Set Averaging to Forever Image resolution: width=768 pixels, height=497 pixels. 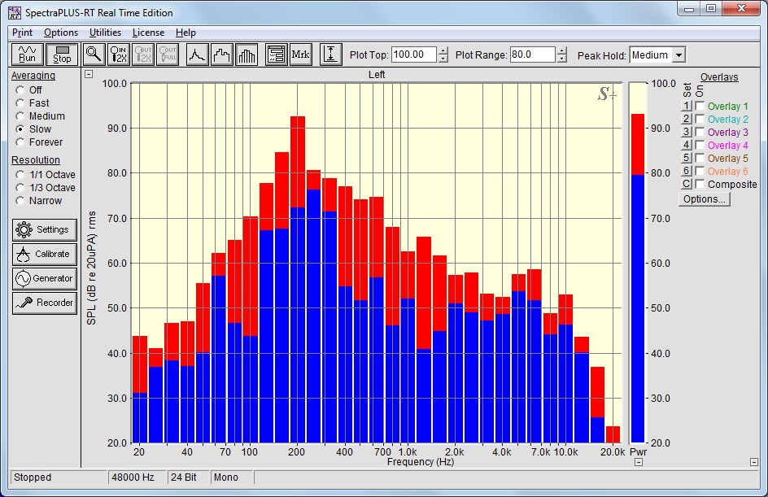coord(20,142)
